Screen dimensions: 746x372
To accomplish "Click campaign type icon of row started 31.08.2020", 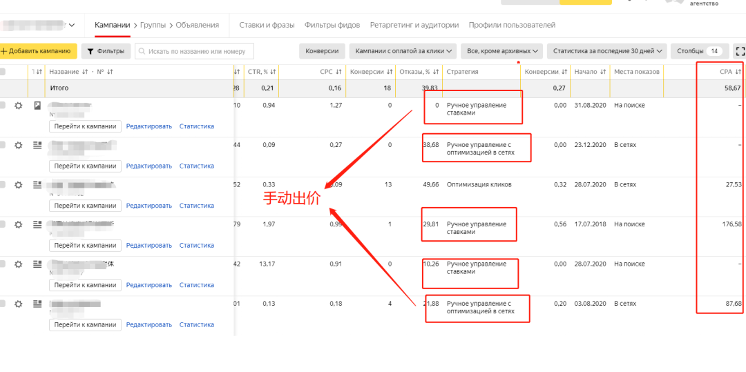I will pos(37,106).
